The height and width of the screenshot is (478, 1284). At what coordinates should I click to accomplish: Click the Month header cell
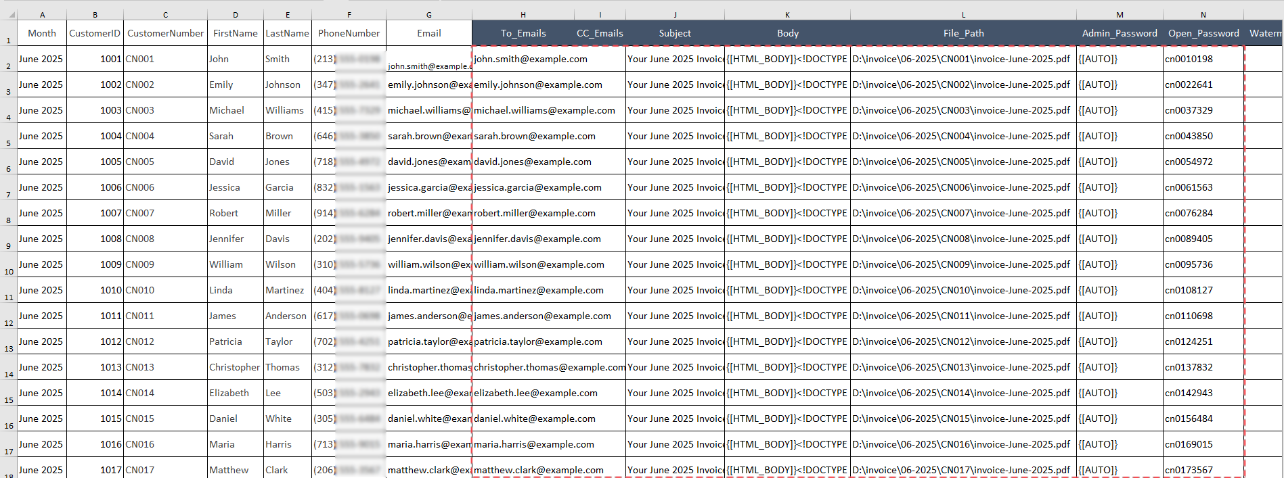tap(42, 33)
